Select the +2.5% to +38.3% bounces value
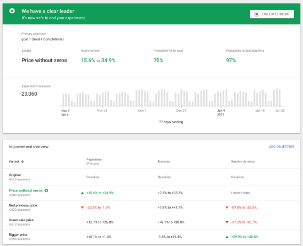 click(x=170, y=193)
